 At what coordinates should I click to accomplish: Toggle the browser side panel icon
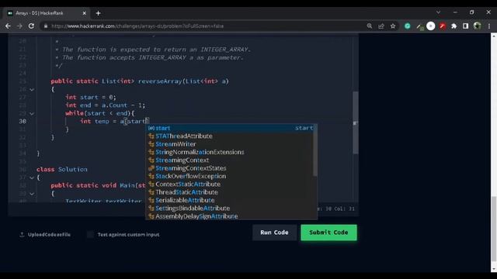point(466,26)
